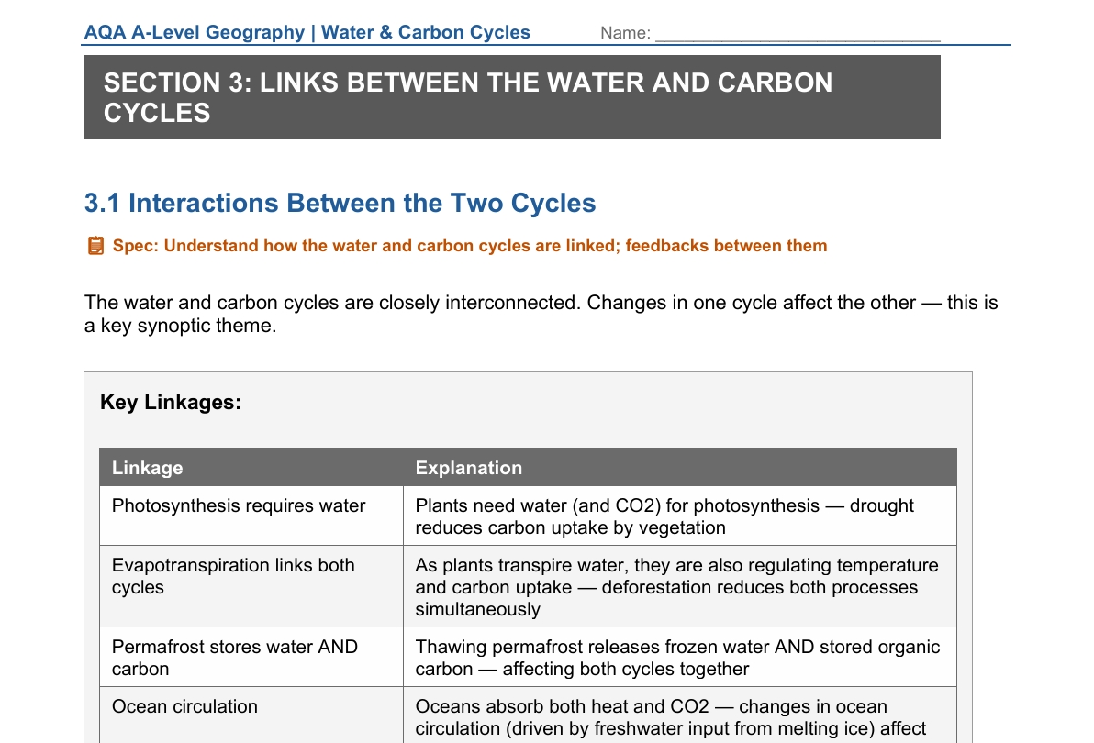Click 'Permafrost stores water AND carbon' cell
The image size is (1094, 743).
251,658
